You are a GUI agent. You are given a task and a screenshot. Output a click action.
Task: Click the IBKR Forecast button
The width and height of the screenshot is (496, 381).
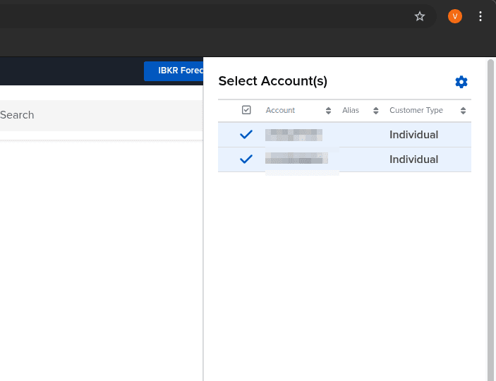coord(174,71)
